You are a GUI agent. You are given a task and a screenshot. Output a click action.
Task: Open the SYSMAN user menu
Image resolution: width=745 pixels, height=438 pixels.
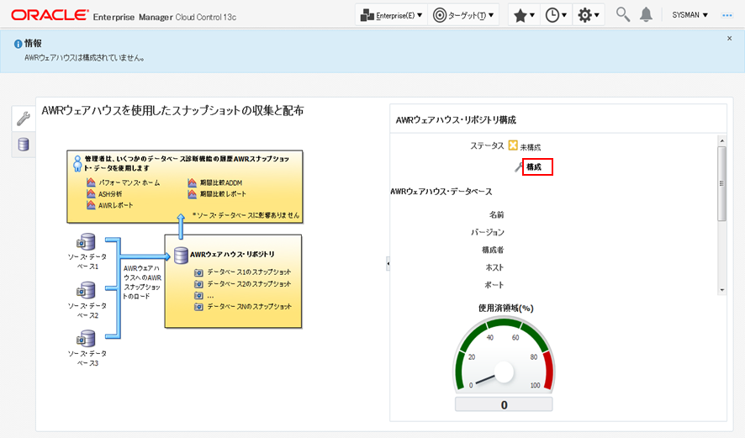click(x=690, y=15)
